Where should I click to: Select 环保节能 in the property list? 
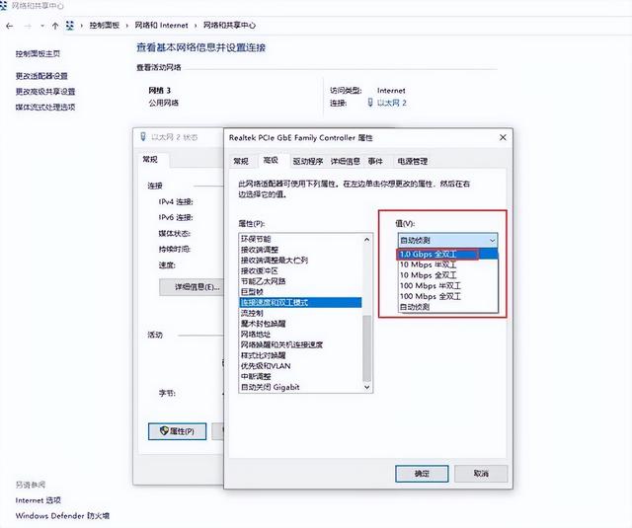[300, 239]
